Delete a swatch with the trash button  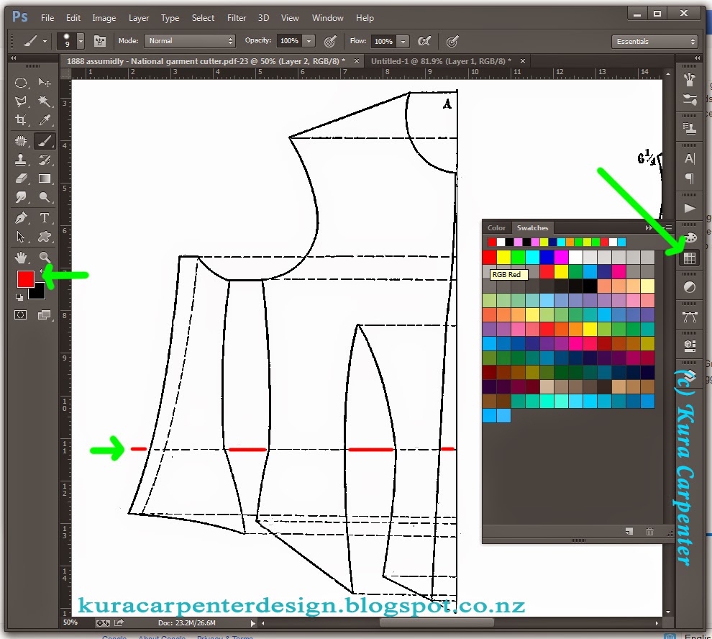(649, 531)
